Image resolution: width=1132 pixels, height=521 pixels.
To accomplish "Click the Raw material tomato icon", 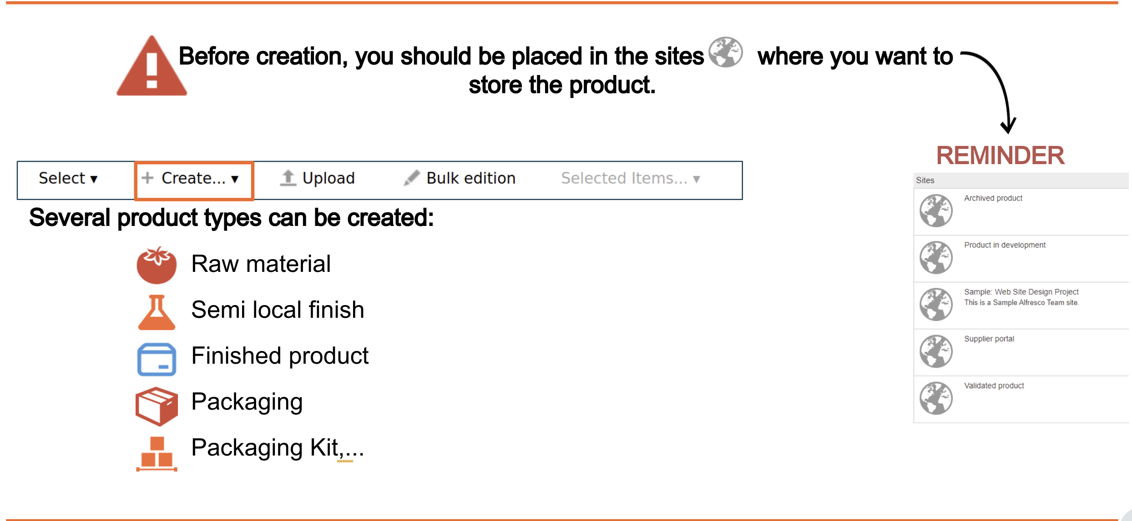I will coord(157,265).
